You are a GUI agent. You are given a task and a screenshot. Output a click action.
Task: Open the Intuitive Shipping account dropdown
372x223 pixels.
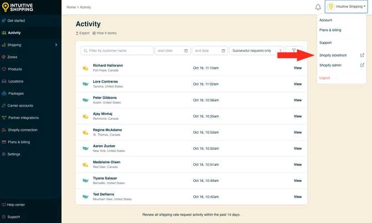coord(346,7)
